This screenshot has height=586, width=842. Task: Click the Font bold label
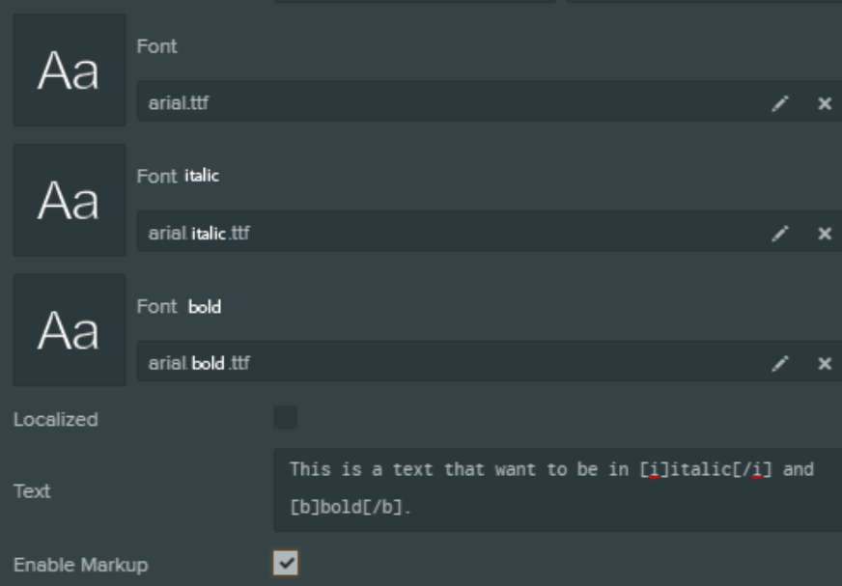(179, 307)
